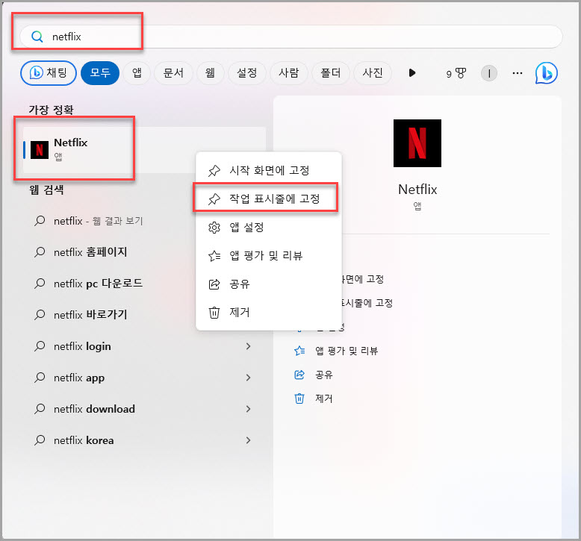581x541 pixels.
Task: Choose 작업 표시줄에 고정 in context menu
Action: tap(269, 198)
